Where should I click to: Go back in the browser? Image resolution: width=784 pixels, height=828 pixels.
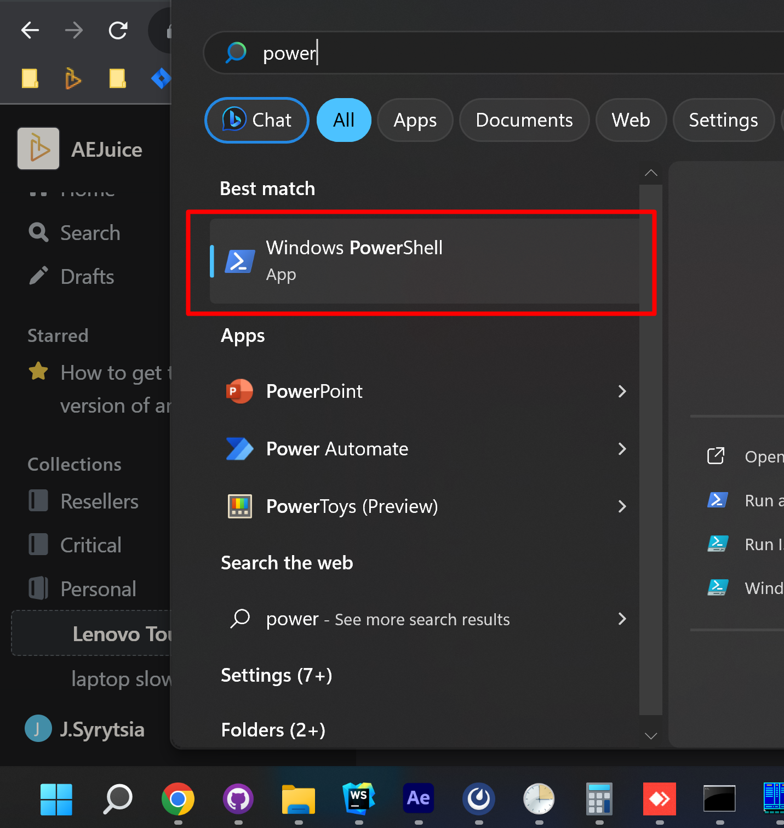(x=30, y=30)
